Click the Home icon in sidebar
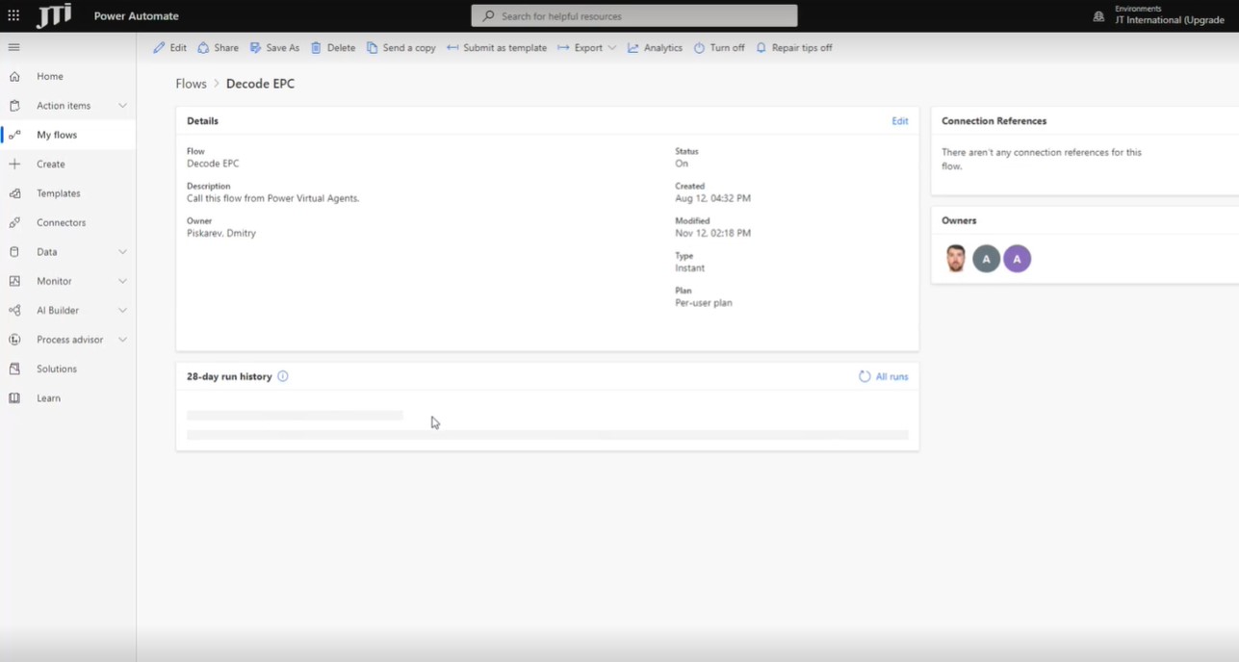This screenshot has height=662, width=1239. tap(14, 76)
